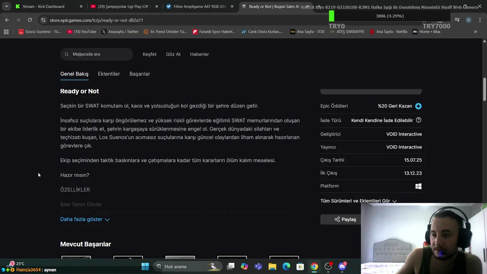Click the Paylaş share button
The image size is (487, 274).
point(345,219)
